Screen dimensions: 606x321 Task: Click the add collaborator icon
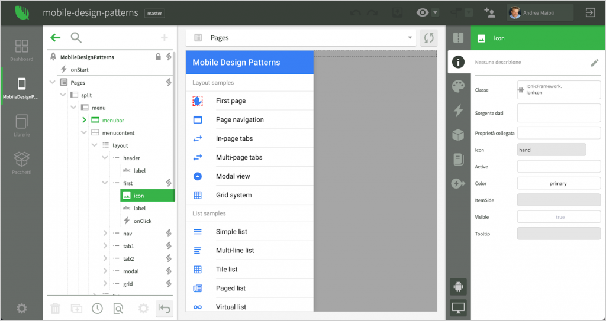click(489, 13)
